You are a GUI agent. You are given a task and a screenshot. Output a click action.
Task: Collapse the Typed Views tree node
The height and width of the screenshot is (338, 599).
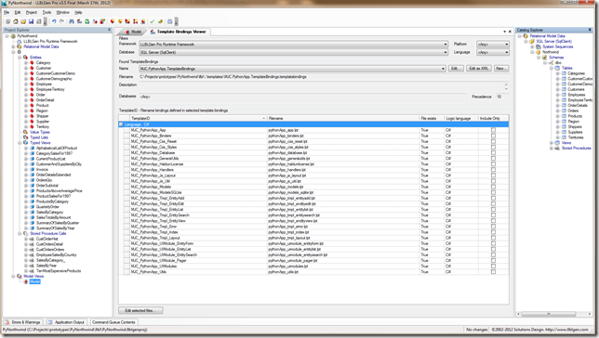[x=20, y=143]
